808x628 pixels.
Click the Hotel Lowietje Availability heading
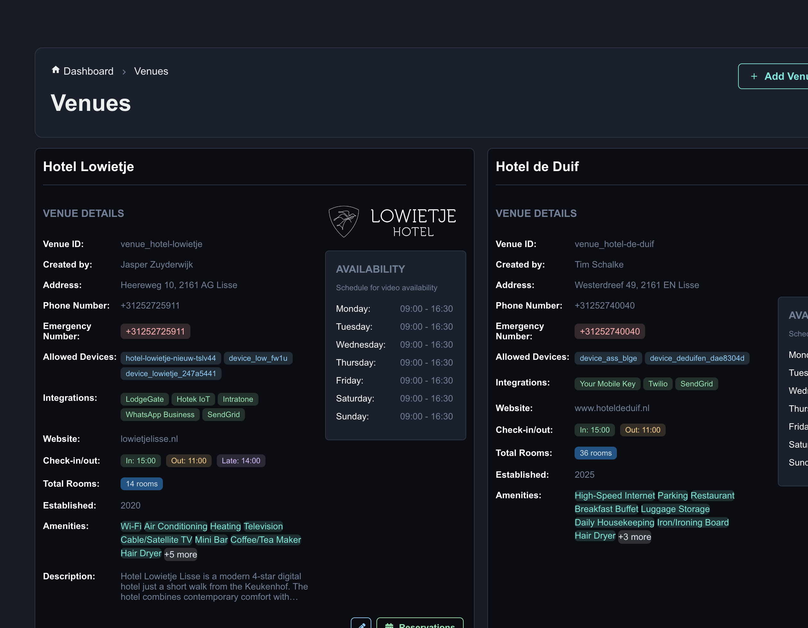[x=370, y=269]
